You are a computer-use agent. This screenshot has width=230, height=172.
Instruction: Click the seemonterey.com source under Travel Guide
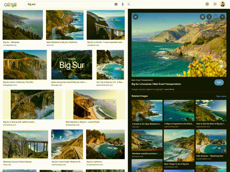(58, 165)
